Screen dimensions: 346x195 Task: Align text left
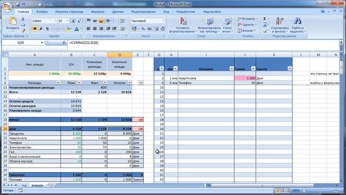[x=89, y=29]
